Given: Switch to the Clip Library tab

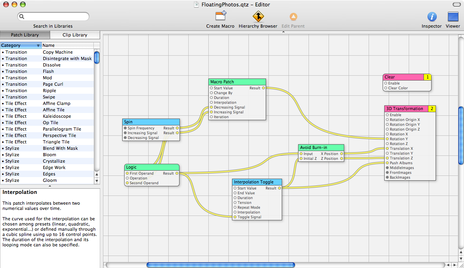Looking at the screenshot, I should click(x=75, y=35).
